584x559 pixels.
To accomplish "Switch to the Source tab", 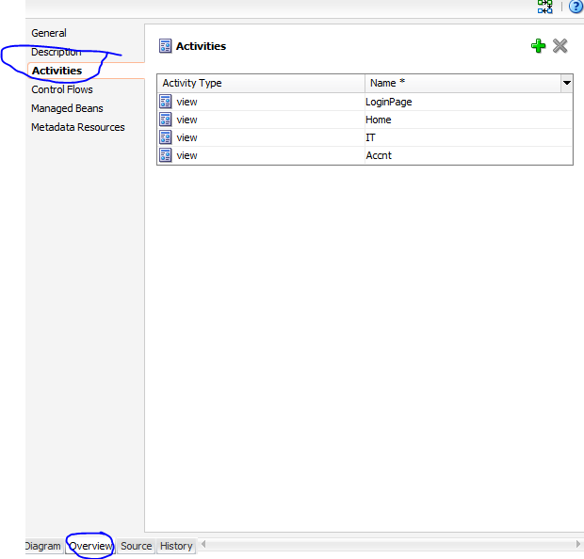I will pos(137,546).
